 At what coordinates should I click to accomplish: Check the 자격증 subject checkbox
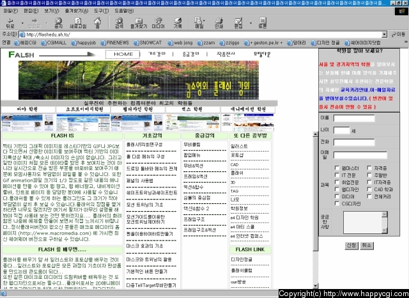369,168
